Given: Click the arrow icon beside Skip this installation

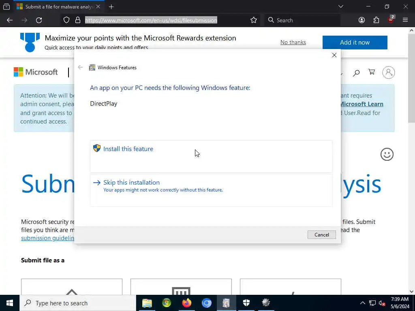Looking at the screenshot, I should pos(97,183).
